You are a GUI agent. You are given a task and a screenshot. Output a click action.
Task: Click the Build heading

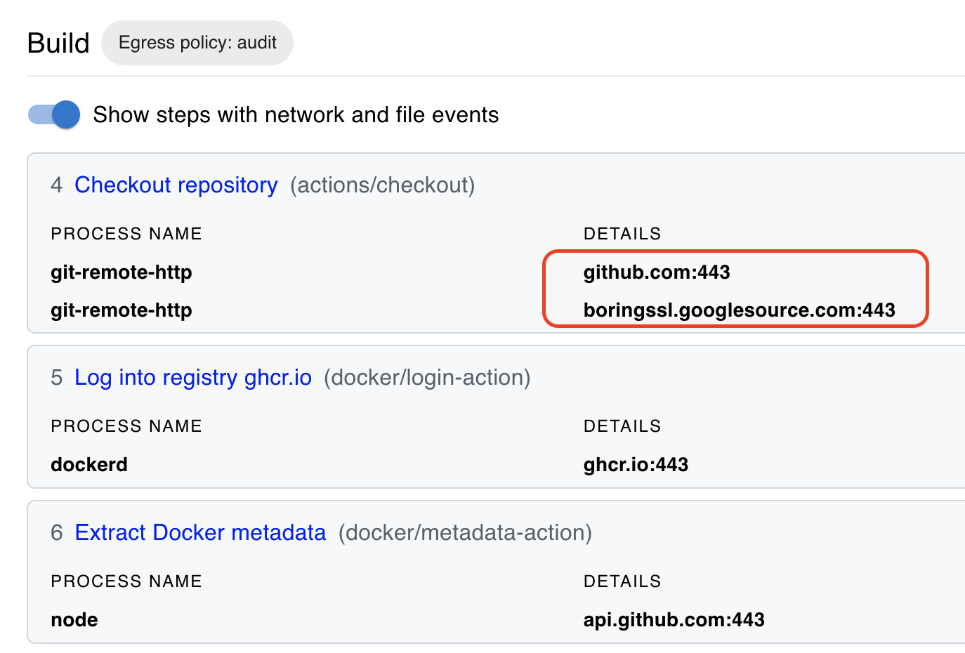pyautogui.click(x=58, y=43)
